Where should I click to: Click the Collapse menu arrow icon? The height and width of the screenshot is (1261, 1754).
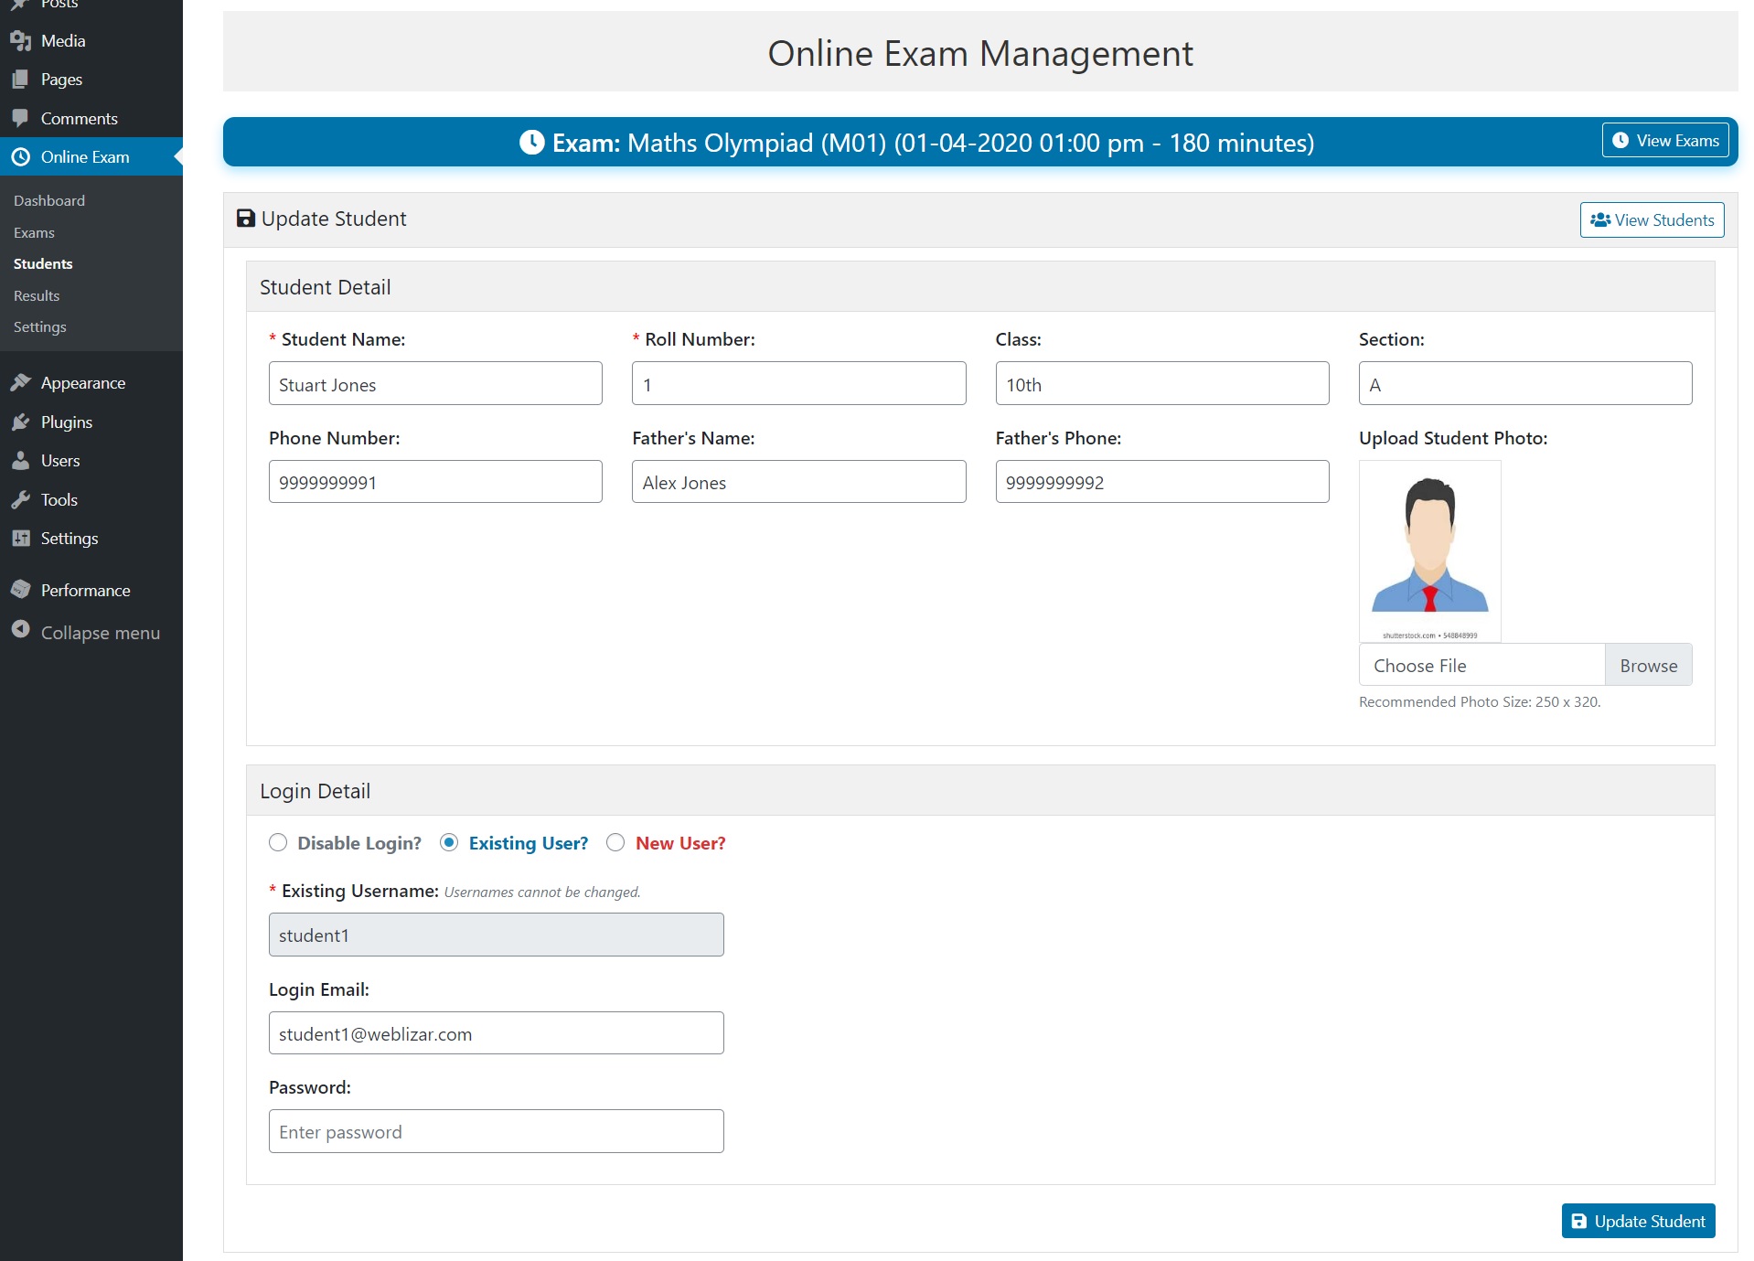pyautogui.click(x=20, y=631)
